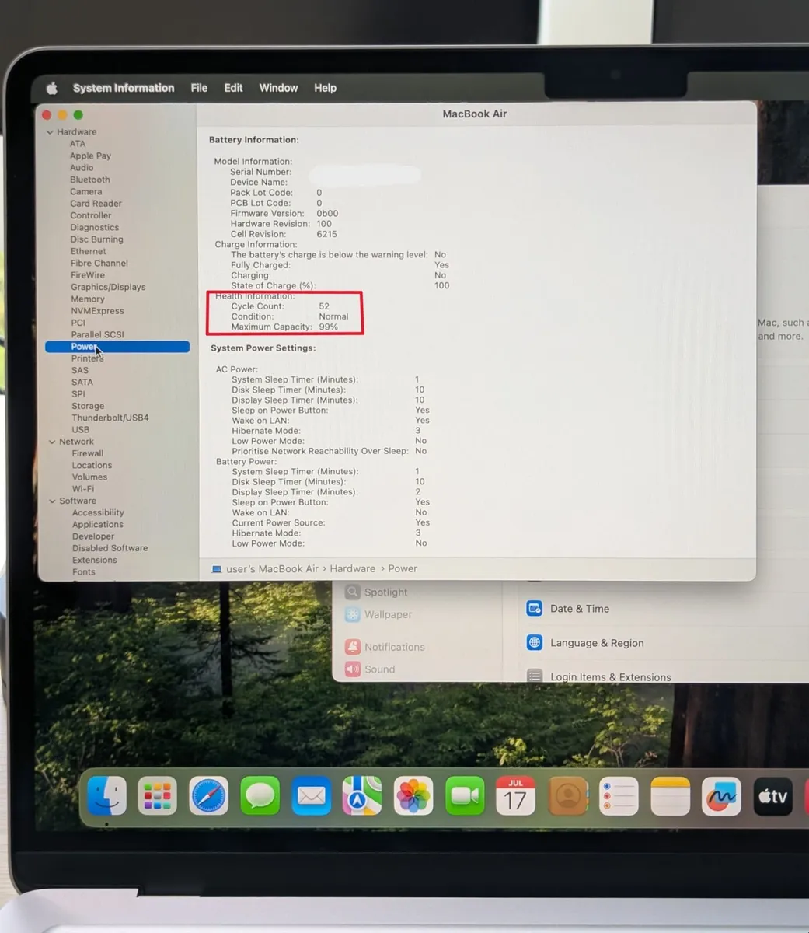Viewport: 809px width, 933px height.
Task: Click Wallpaper icon in Settings sidebar
Action: [353, 614]
